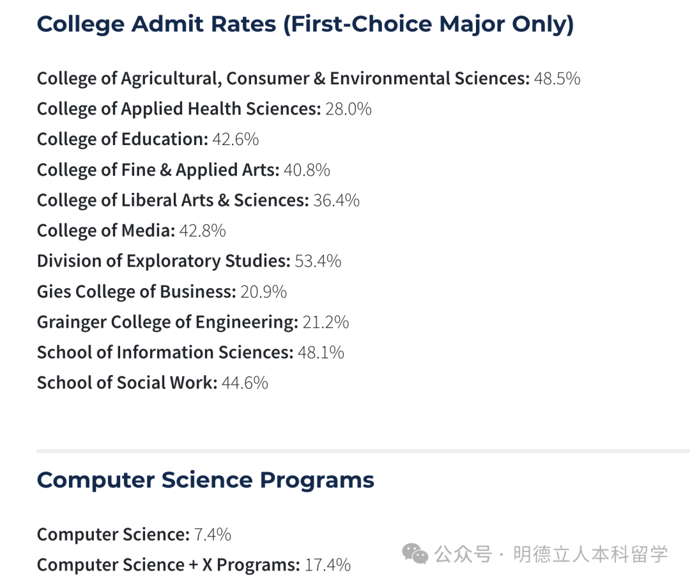Click the College of Applied Health Sciences label
This screenshot has width=690, height=582.
tap(178, 109)
